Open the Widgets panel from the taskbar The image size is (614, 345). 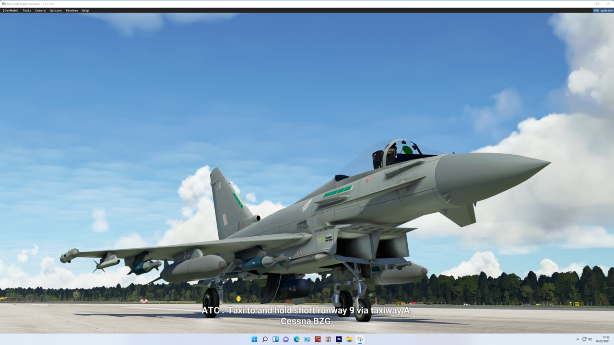tap(275, 339)
